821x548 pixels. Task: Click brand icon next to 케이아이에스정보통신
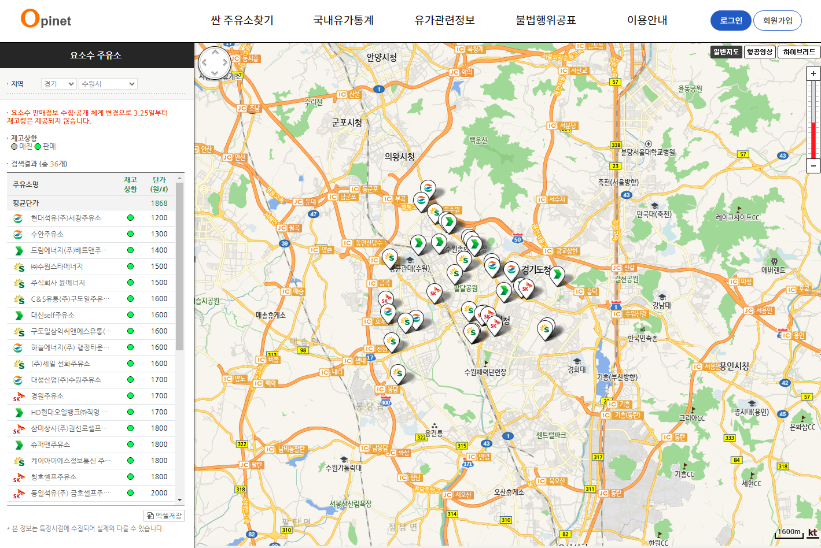point(19,461)
